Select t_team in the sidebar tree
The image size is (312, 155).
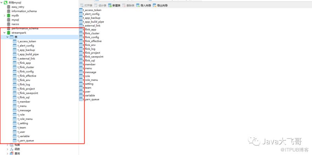(x=22, y=128)
